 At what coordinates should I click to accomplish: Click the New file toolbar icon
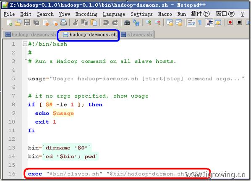tap(10, 23)
